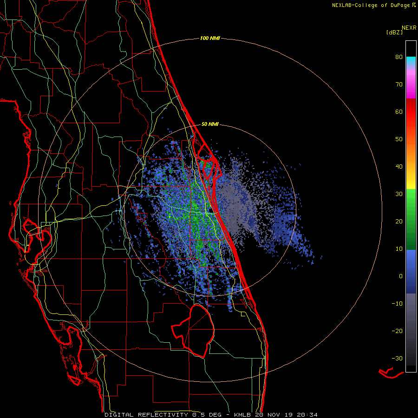Viewport: 418px width, 418px height.
Task: Click the 0 value on dBZ scale
Action: pos(401,276)
